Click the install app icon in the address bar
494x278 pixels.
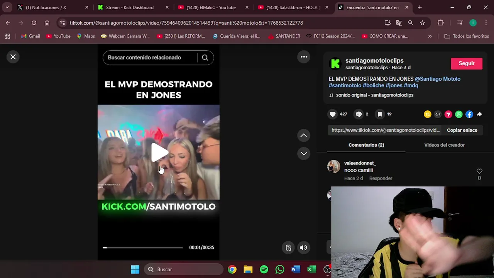coord(387,23)
